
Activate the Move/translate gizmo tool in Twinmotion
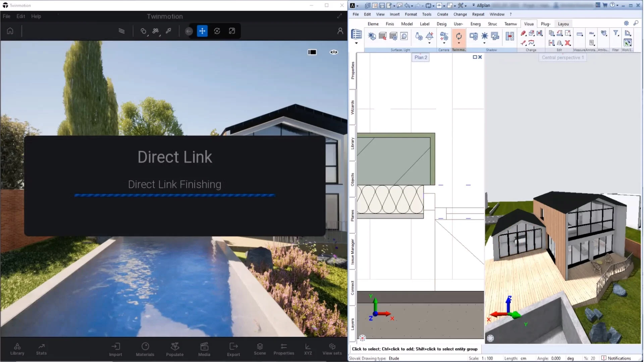(x=202, y=31)
